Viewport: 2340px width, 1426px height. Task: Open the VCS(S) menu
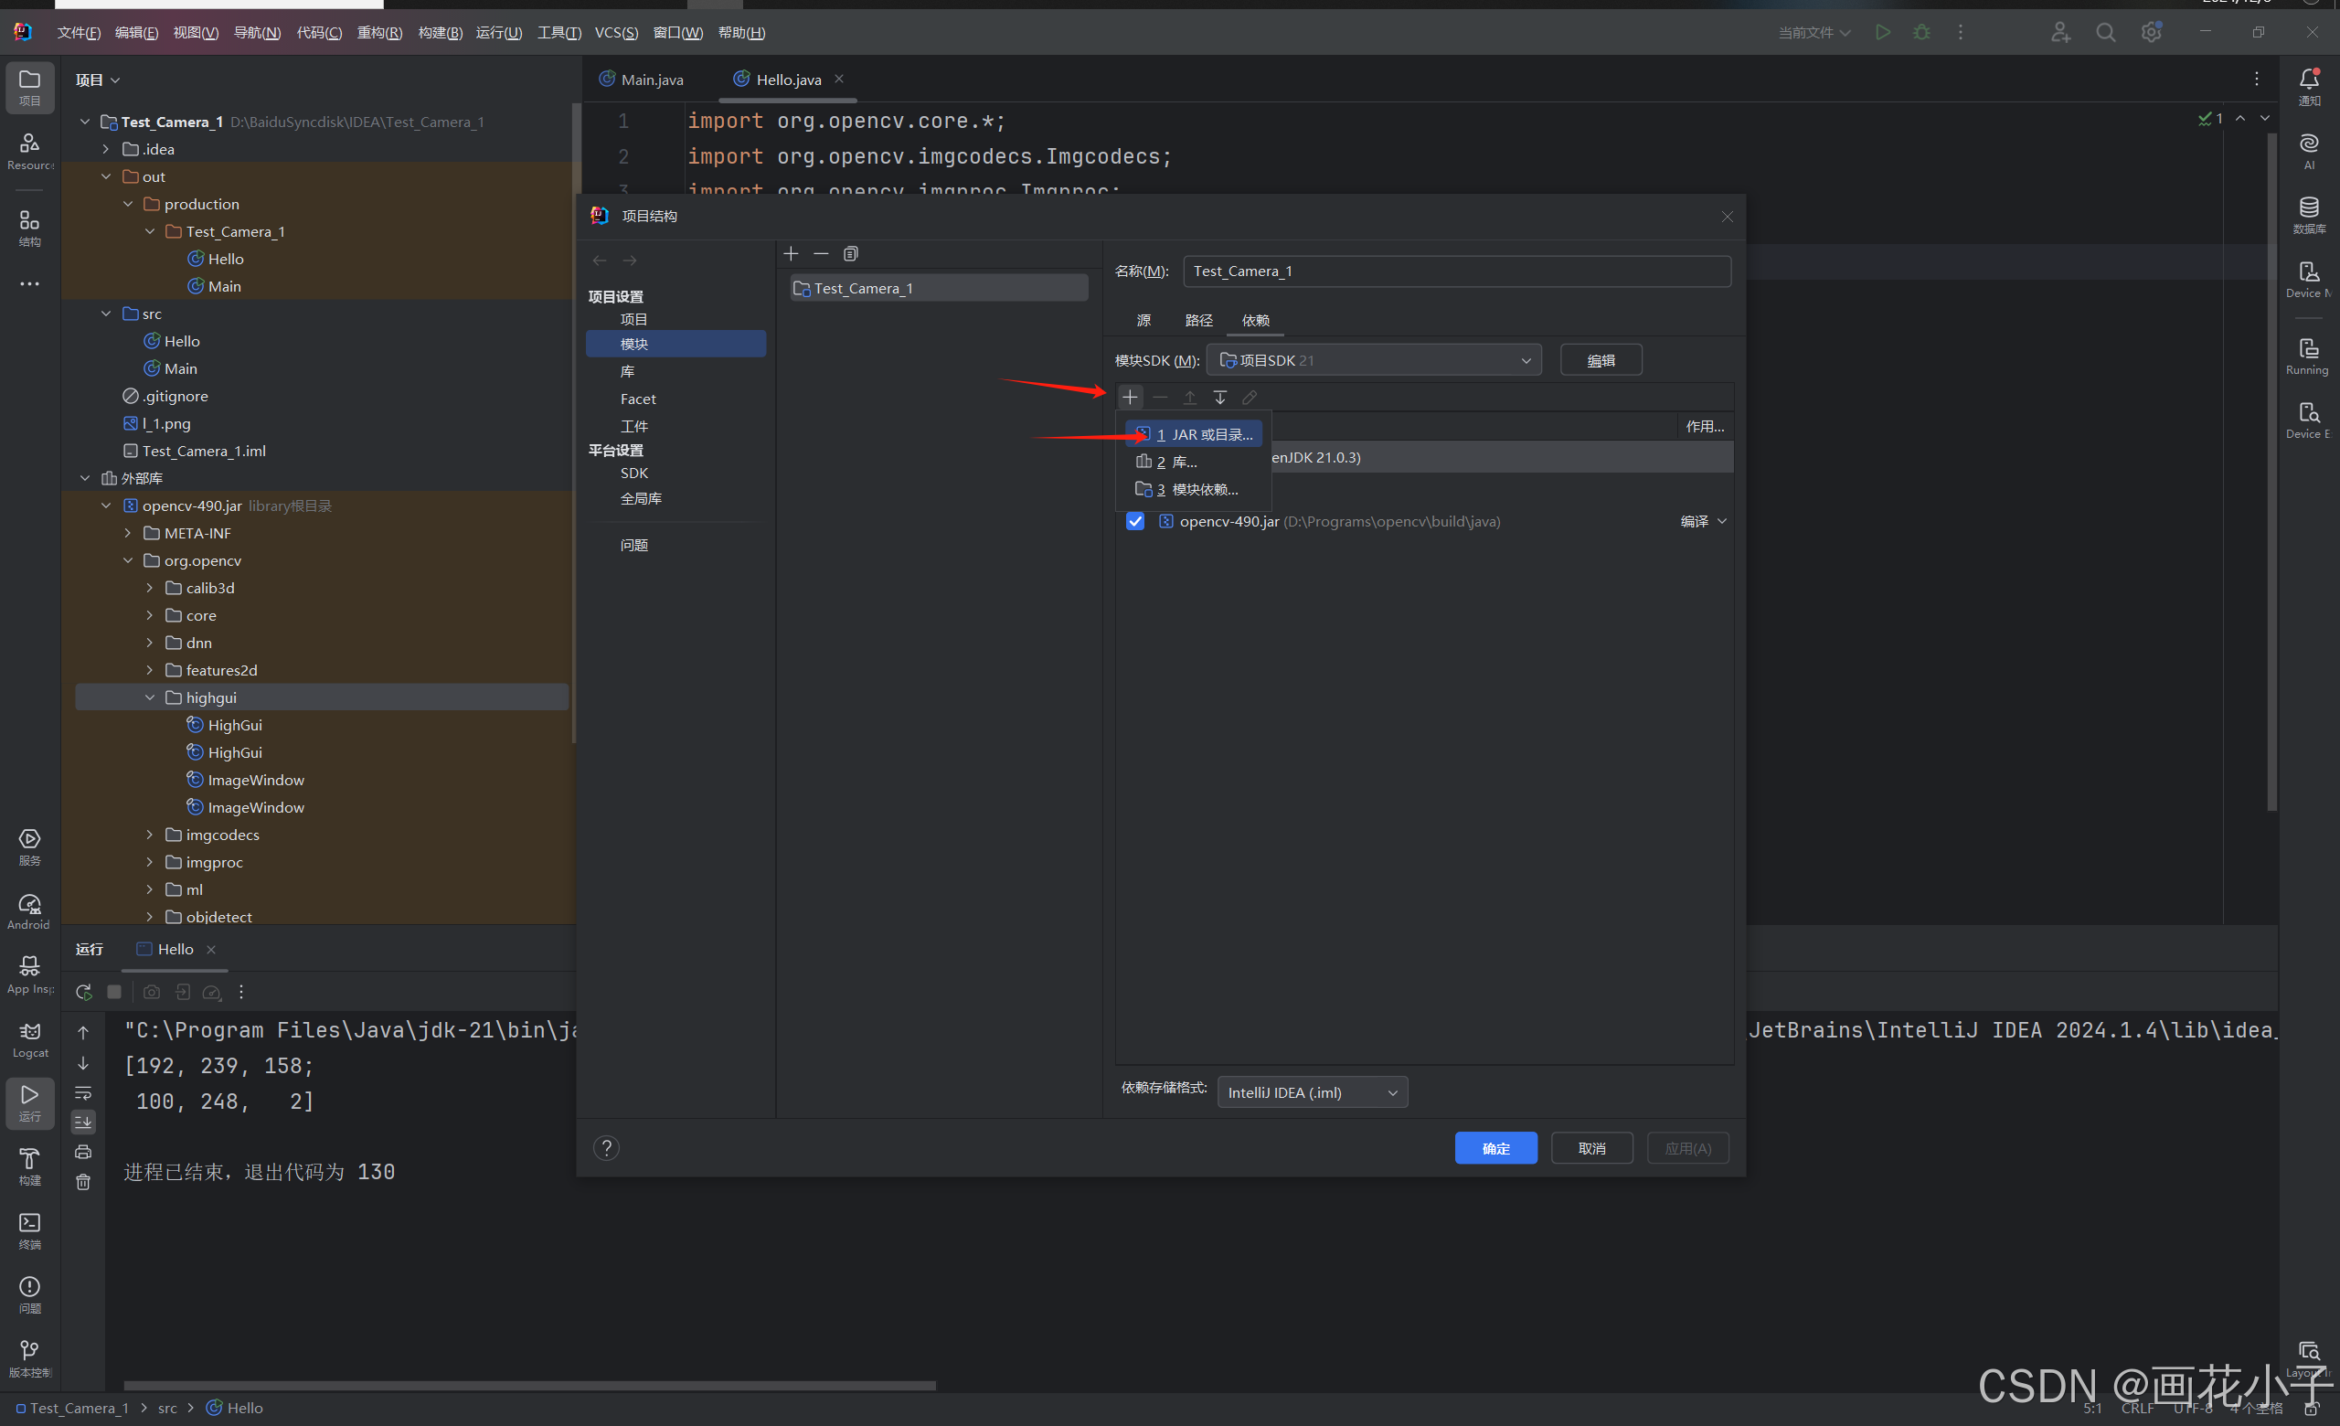(x=615, y=31)
